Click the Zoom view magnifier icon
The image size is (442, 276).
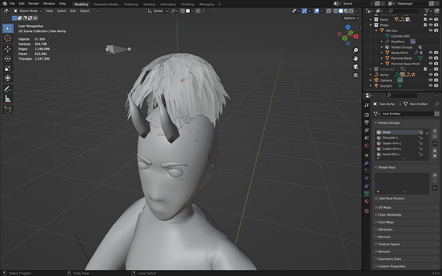click(x=356, y=50)
